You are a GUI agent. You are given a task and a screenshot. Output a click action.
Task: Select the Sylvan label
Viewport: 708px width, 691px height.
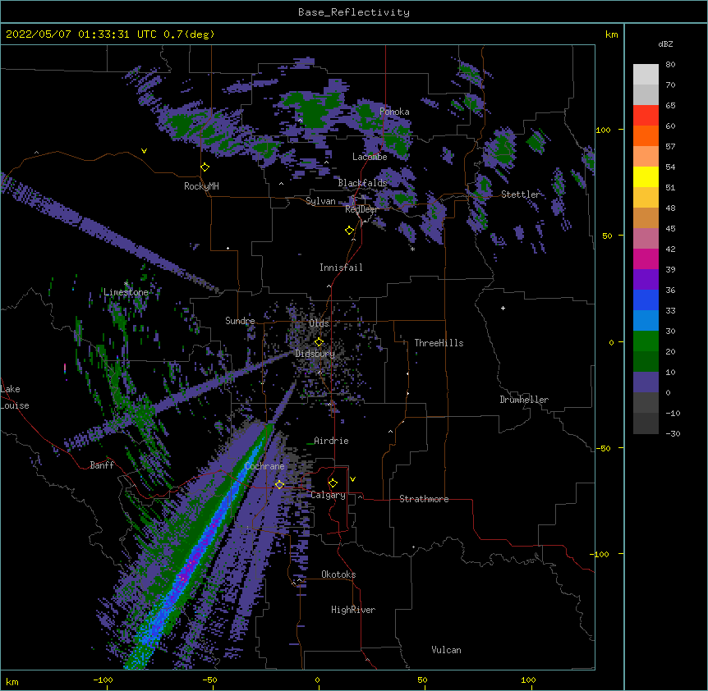click(320, 201)
